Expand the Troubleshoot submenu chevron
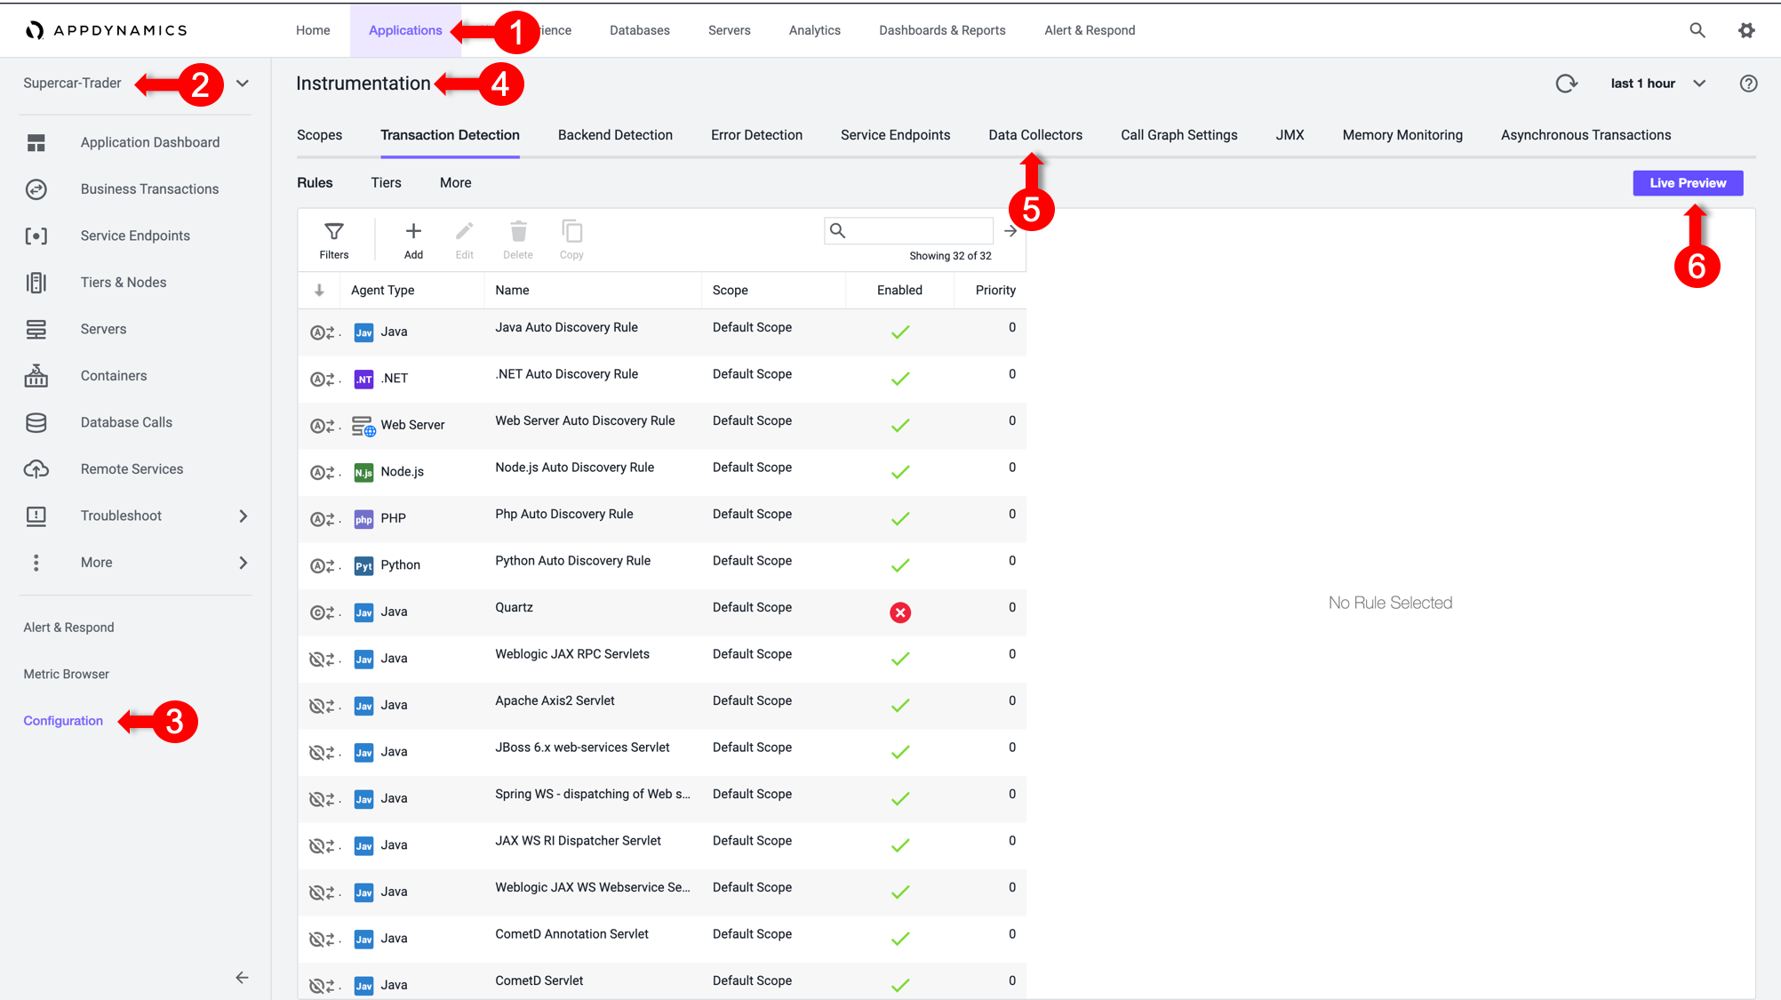 pos(244,516)
